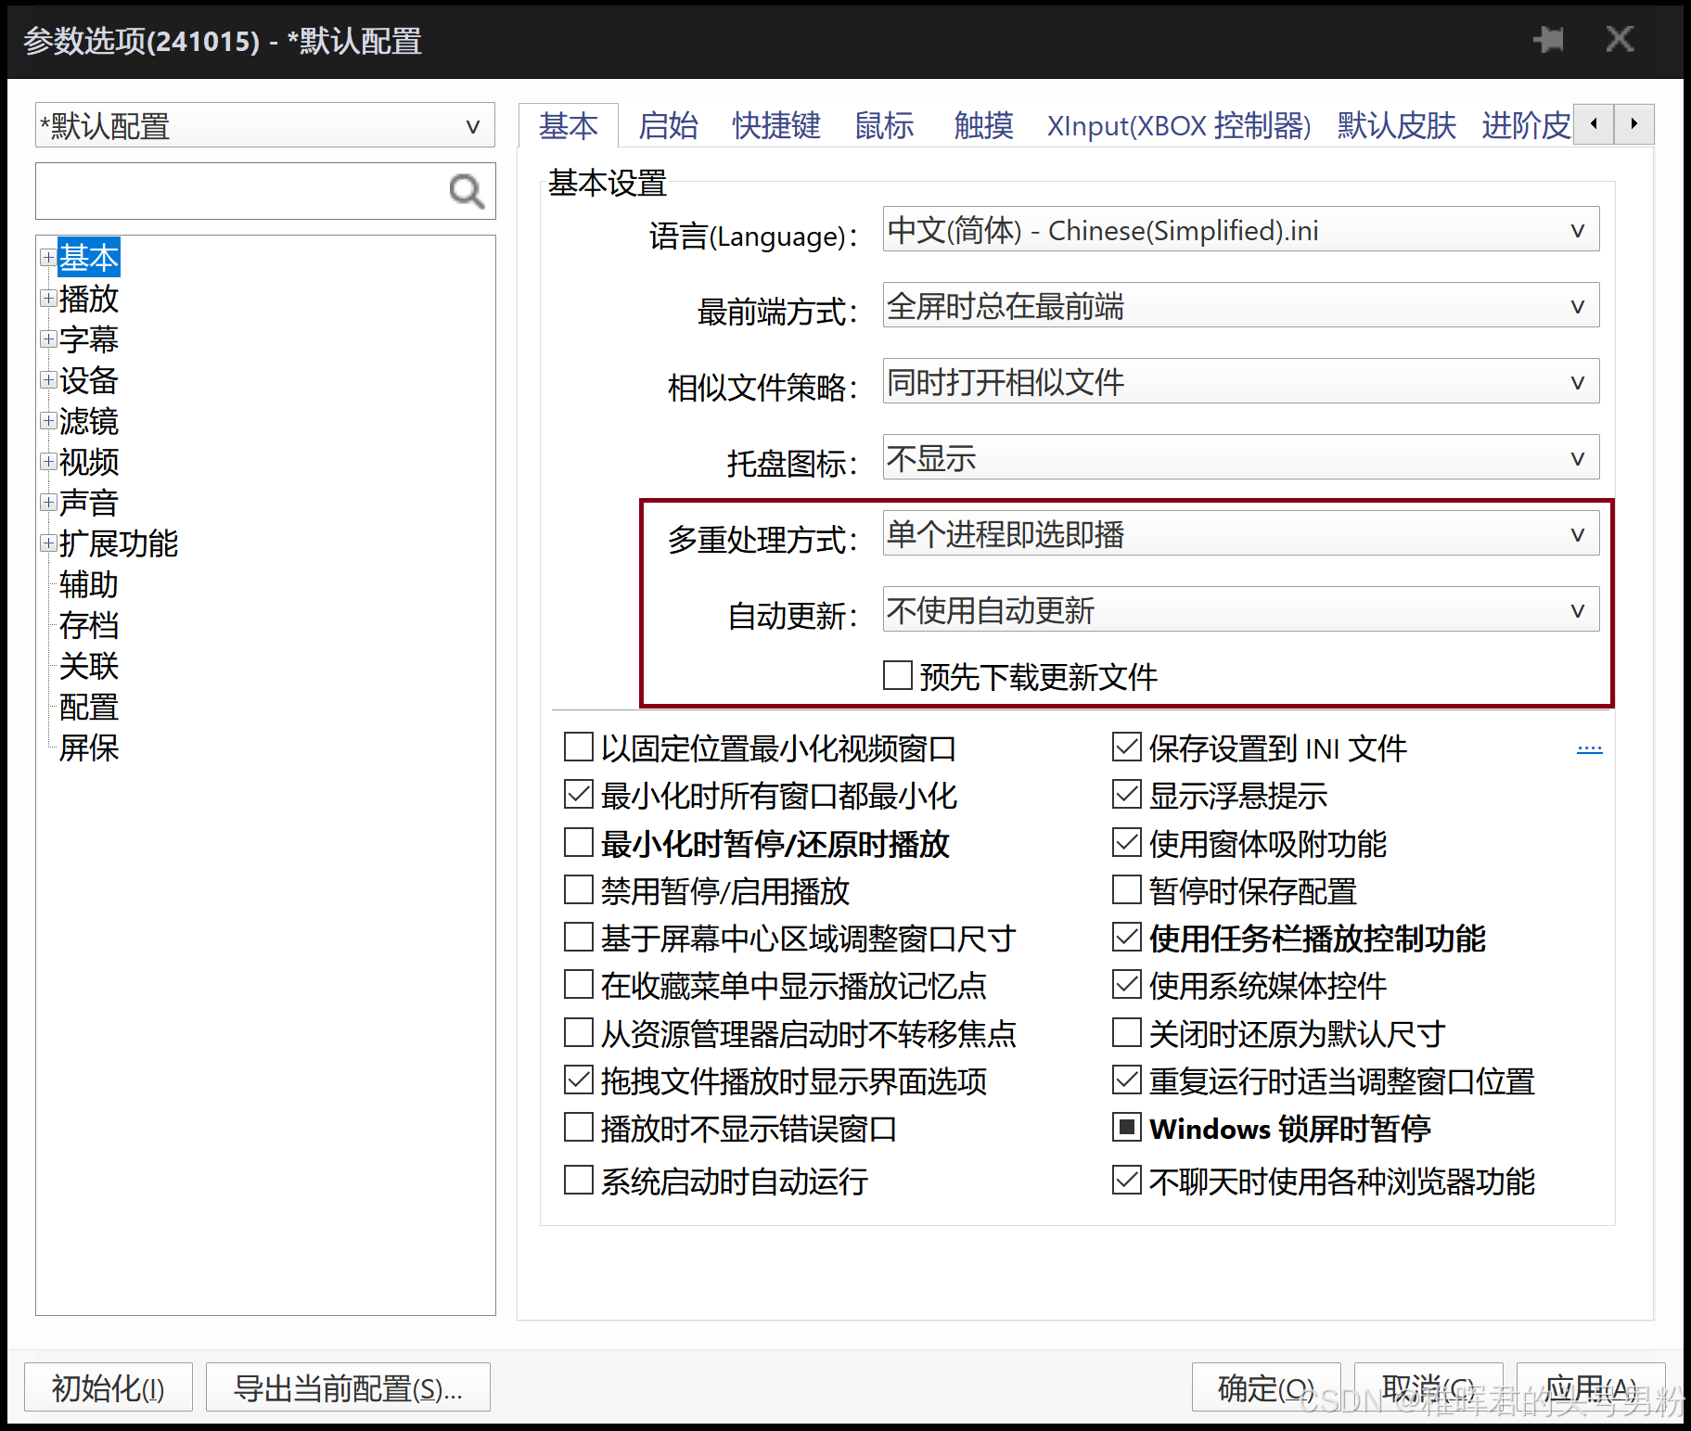The height and width of the screenshot is (1431, 1691).
Task: Toggle 显示浮悬提示 checkbox
Action: click(1127, 794)
